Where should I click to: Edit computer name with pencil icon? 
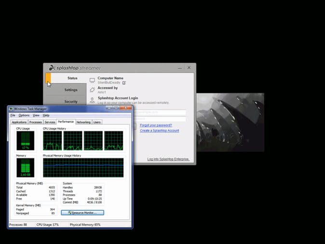click(x=124, y=83)
